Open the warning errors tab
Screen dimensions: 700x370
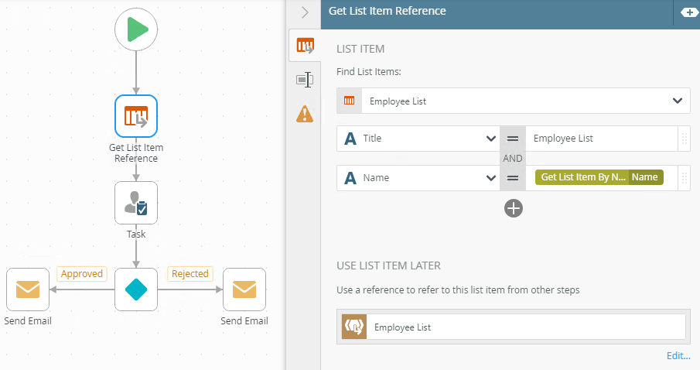click(305, 114)
